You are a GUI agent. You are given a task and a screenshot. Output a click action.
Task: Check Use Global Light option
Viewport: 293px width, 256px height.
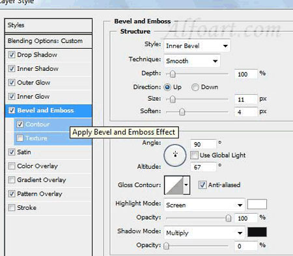(194, 155)
